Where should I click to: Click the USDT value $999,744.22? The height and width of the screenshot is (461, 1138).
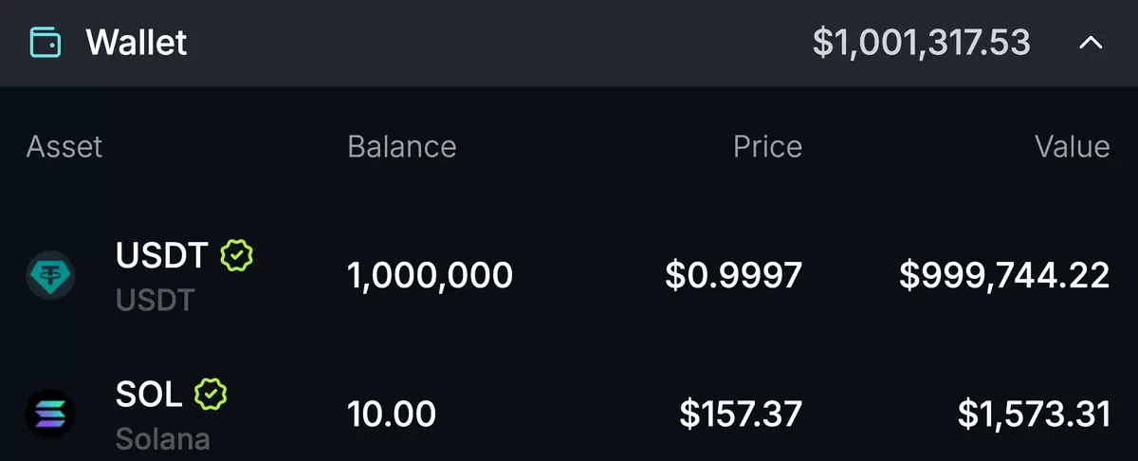(x=1004, y=276)
